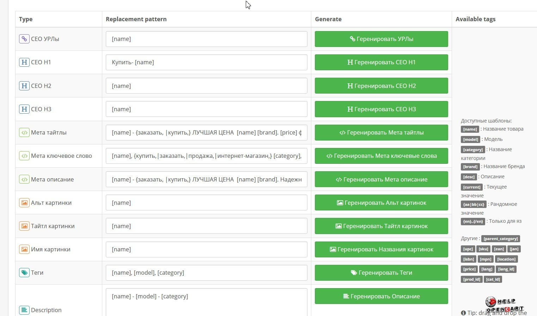
Task: Choose the [price] tag badge
Action: pyautogui.click(x=469, y=269)
